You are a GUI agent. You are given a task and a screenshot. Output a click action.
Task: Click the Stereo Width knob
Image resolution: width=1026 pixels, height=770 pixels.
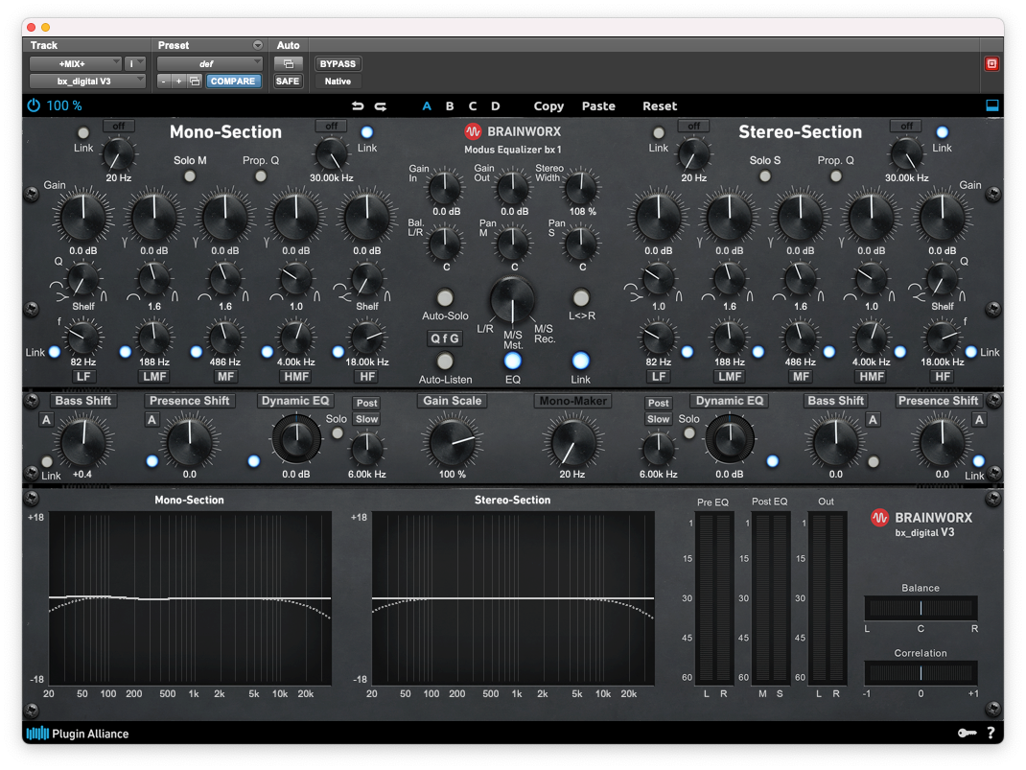pos(582,188)
